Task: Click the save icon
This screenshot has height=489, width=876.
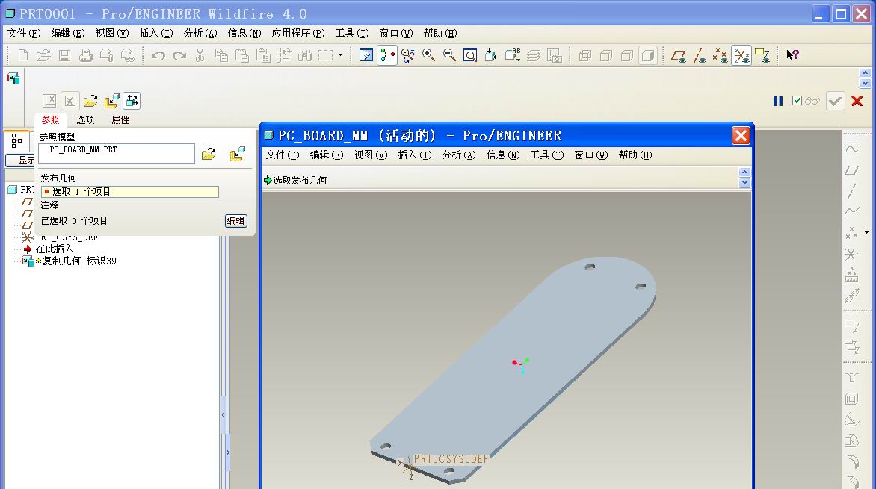Action: pyautogui.click(x=65, y=55)
